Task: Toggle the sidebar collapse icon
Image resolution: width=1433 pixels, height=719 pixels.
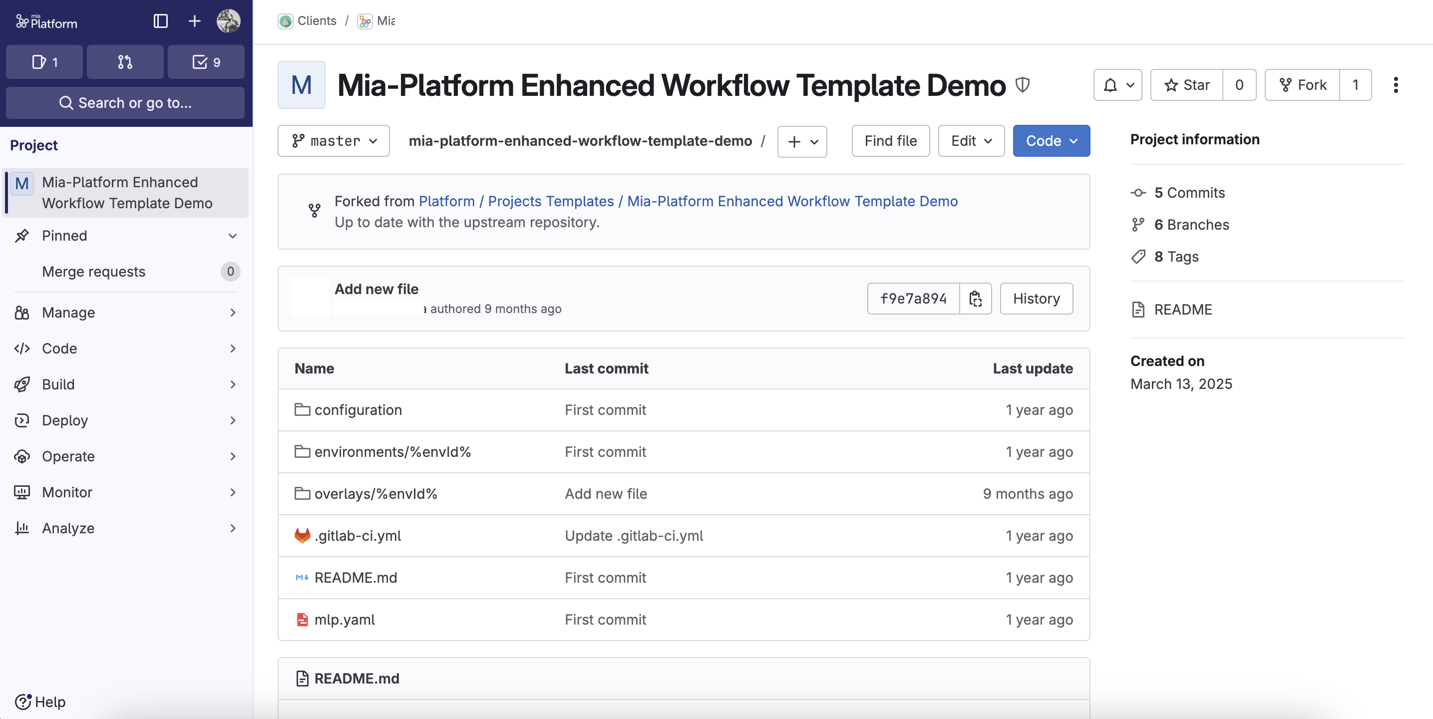Action: 160,21
